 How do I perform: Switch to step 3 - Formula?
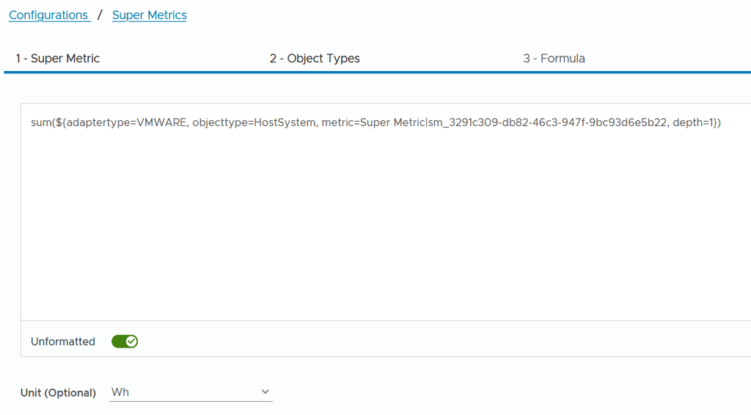pos(554,59)
